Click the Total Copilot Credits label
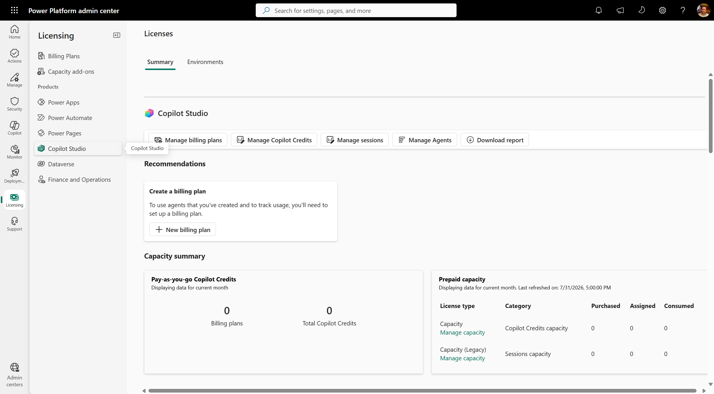 [x=329, y=323]
